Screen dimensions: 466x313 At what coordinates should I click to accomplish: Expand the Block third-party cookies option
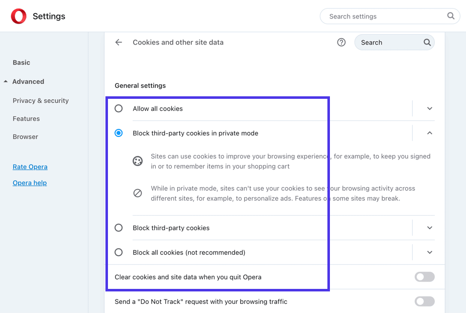tap(429, 228)
